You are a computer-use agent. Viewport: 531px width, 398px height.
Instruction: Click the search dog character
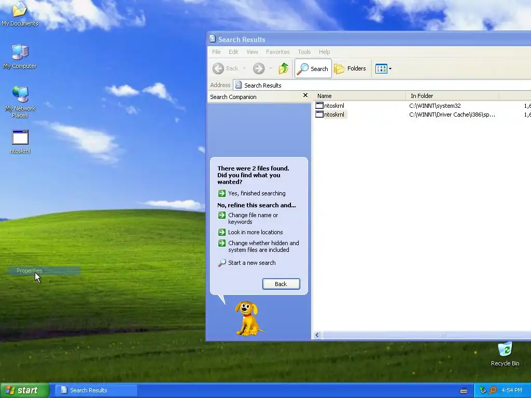coord(249,319)
